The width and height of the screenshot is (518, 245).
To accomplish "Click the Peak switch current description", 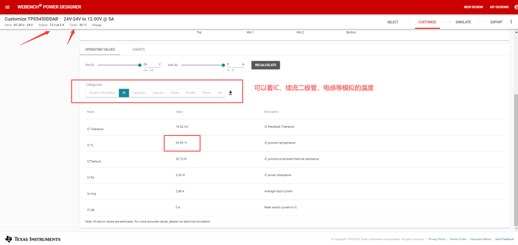I will tap(282, 207).
